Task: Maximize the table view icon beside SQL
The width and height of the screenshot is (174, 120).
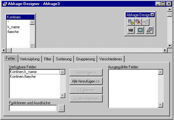Action: (140, 30)
